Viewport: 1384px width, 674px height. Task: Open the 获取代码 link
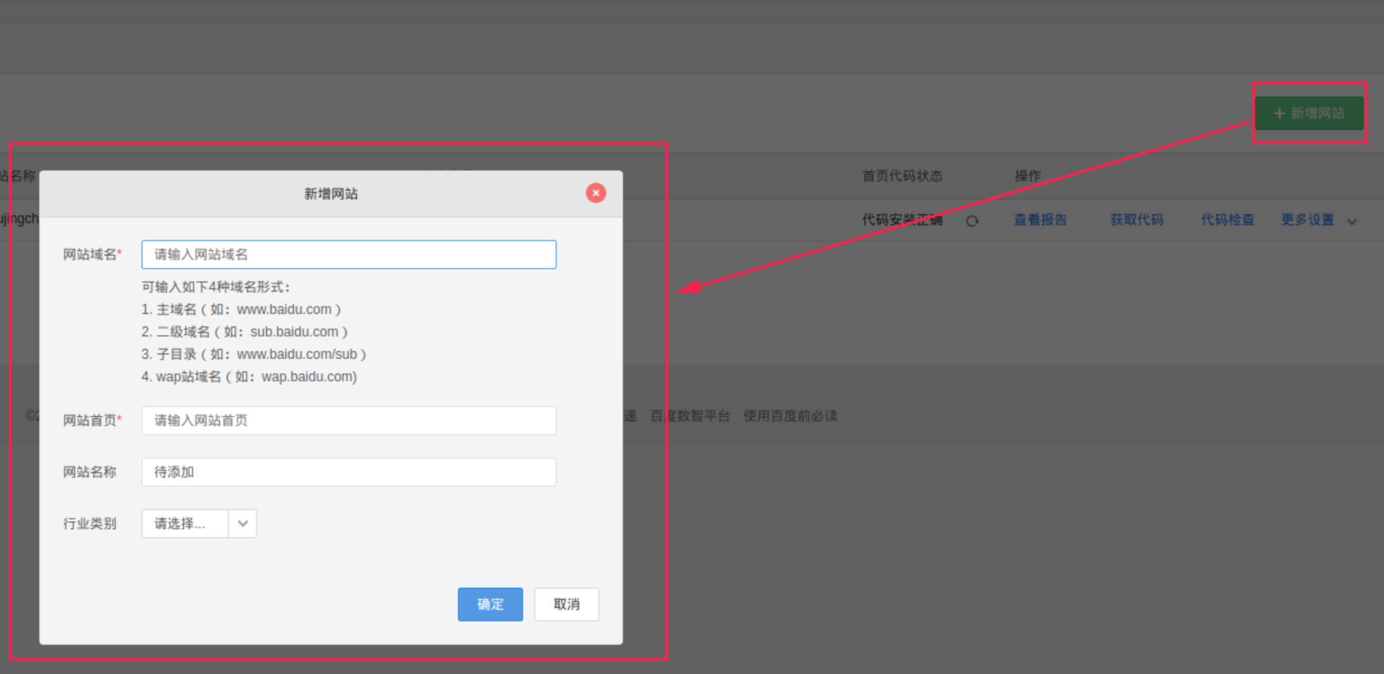(1136, 220)
